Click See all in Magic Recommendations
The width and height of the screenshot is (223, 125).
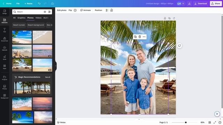click(x=48, y=77)
